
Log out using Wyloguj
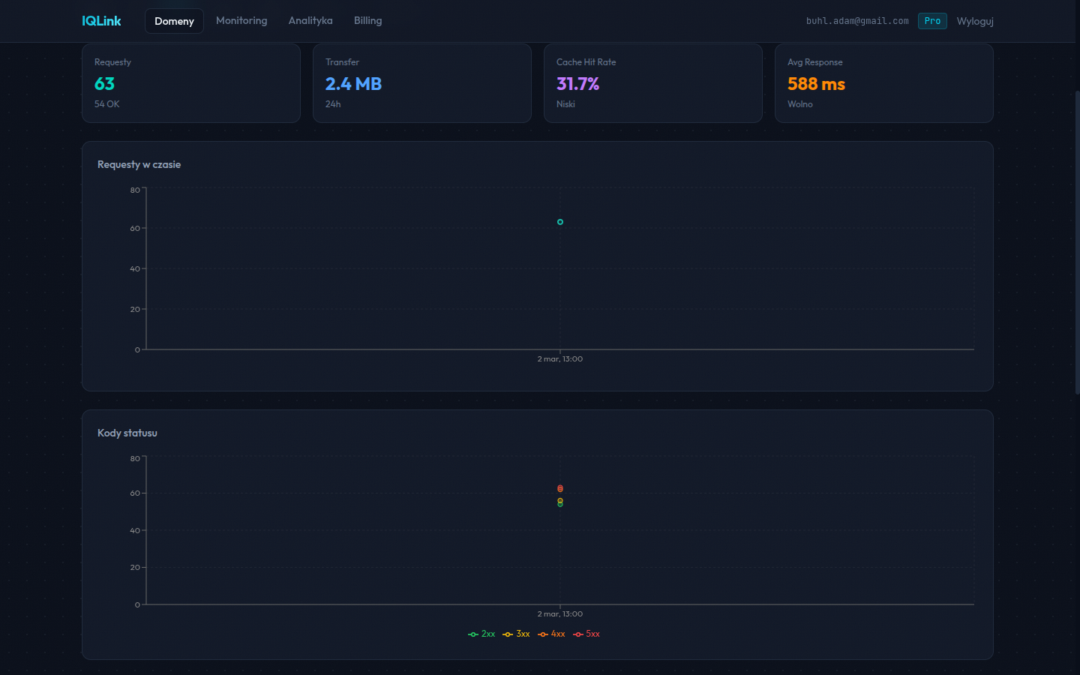coord(975,21)
